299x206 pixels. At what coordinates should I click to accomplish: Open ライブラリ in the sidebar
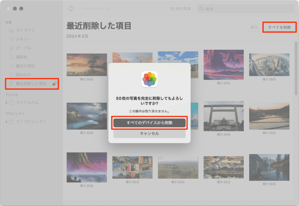(x=25, y=30)
